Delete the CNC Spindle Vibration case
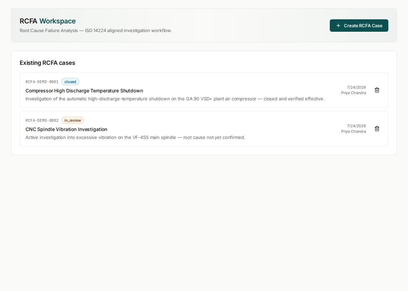 [377, 129]
